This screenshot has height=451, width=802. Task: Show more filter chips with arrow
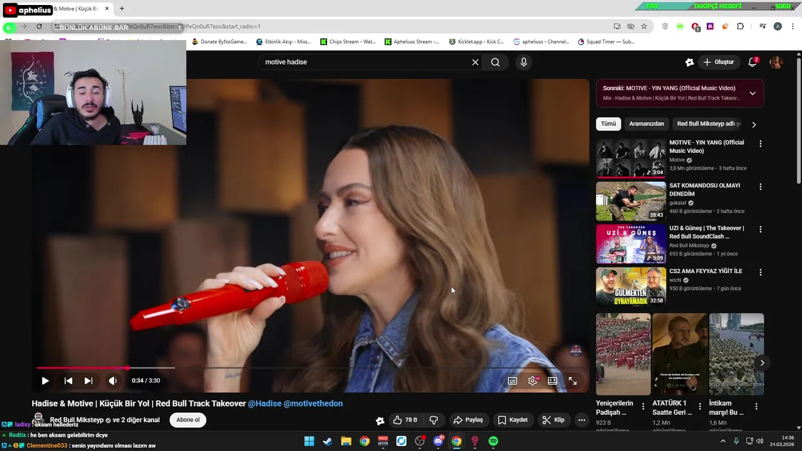tap(754, 125)
